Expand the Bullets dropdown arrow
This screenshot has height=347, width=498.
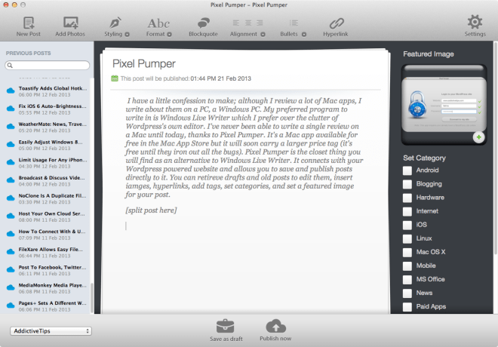pyautogui.click(x=304, y=34)
